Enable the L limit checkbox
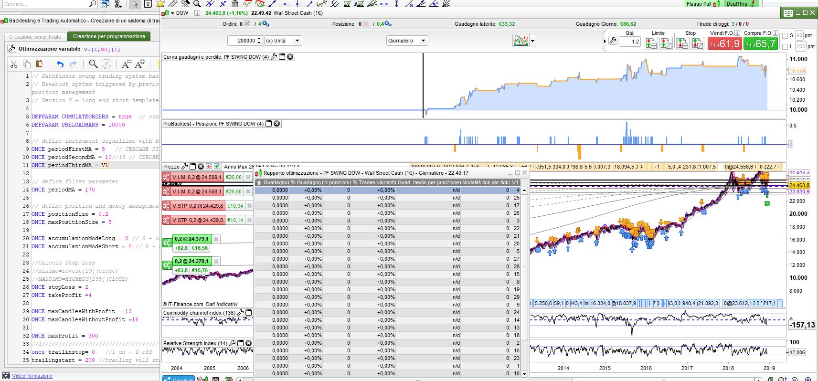This screenshot has height=381, width=818. point(785,46)
